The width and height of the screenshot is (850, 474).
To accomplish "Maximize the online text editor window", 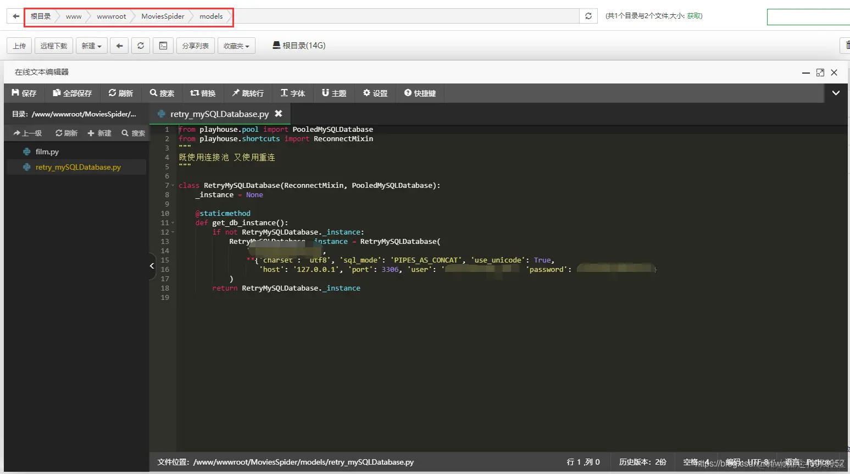I will pos(820,73).
